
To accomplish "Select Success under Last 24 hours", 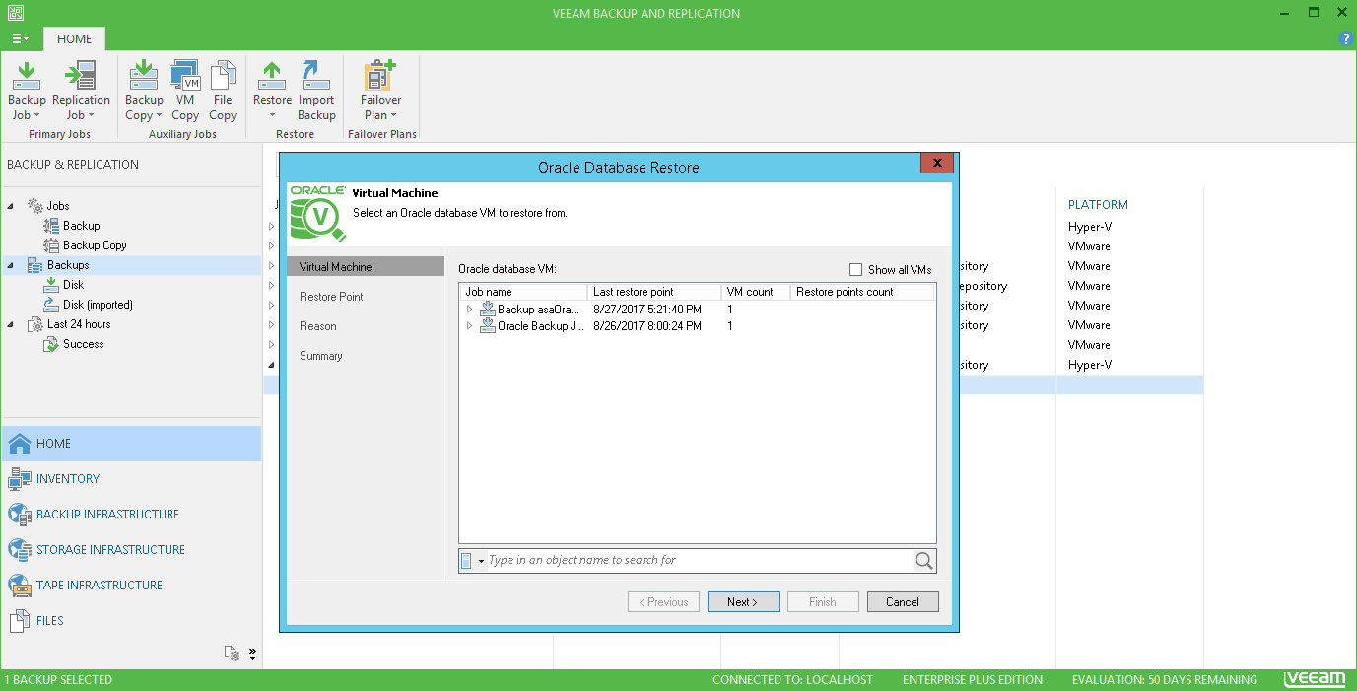I will pyautogui.click(x=83, y=344).
